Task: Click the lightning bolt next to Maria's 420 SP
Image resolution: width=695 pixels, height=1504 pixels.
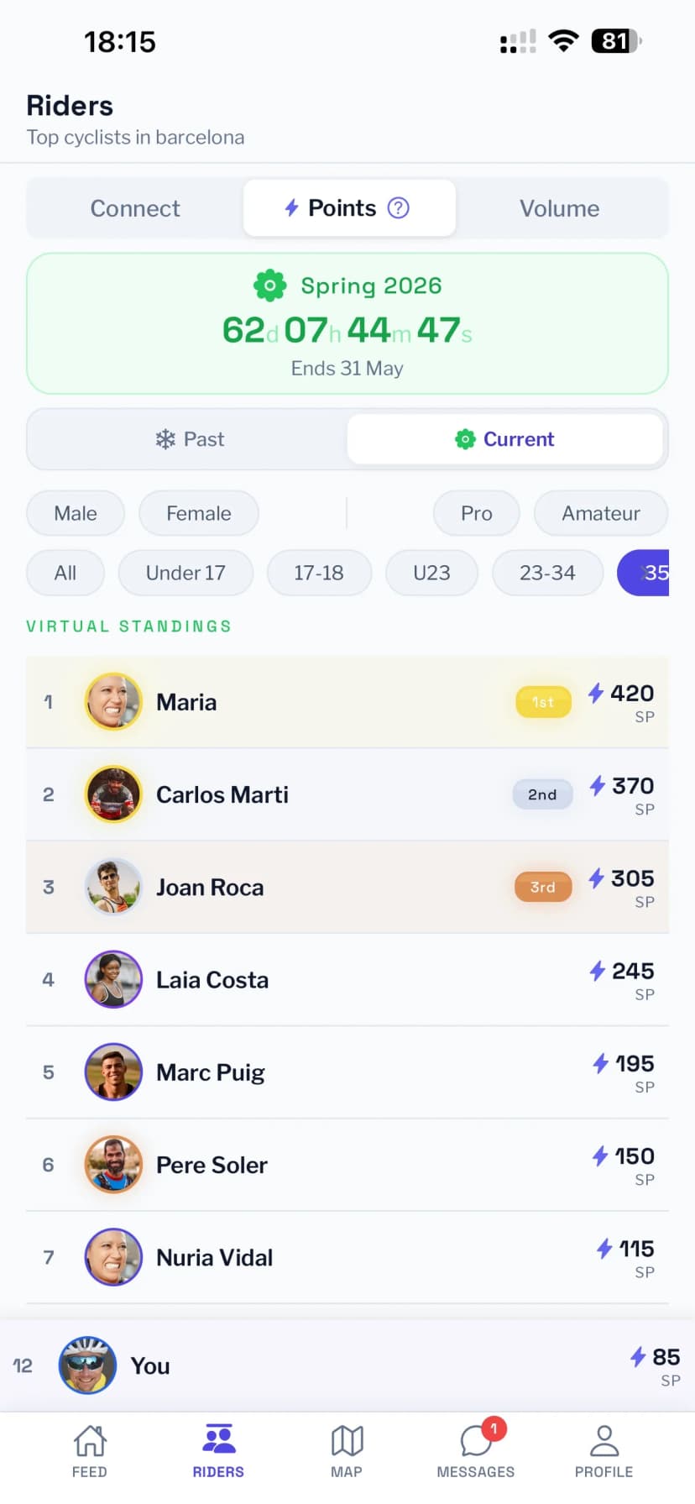Action: [596, 693]
